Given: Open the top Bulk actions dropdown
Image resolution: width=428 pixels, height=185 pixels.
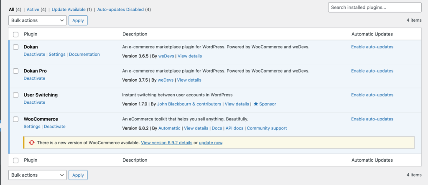Looking at the screenshot, I should (x=37, y=20).
